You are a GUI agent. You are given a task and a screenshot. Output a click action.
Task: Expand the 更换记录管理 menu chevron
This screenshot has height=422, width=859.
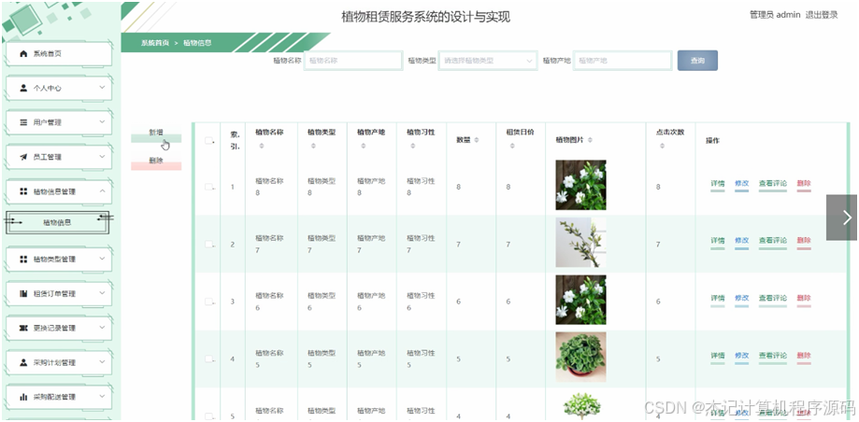pos(102,328)
